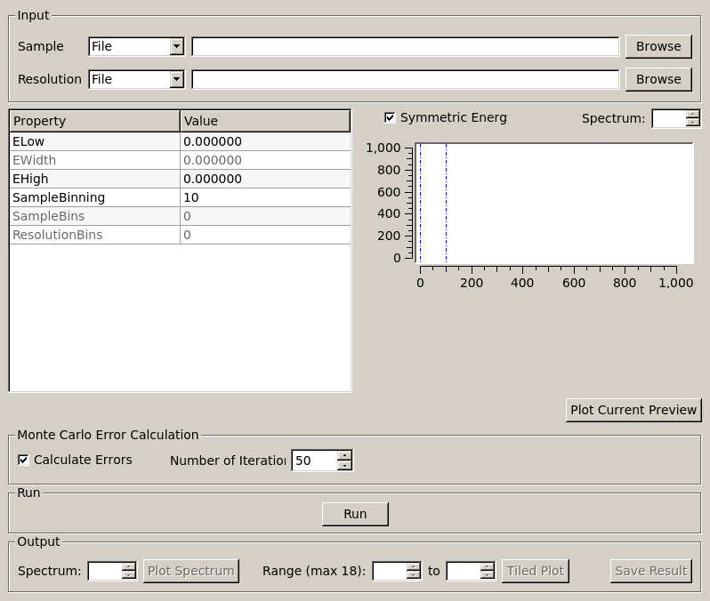Click the Resolution file path field

coord(405,79)
